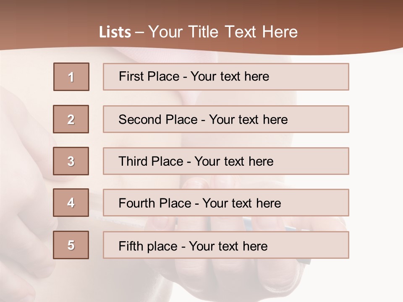
Task: Select the number 2 box
Action: 71,119
